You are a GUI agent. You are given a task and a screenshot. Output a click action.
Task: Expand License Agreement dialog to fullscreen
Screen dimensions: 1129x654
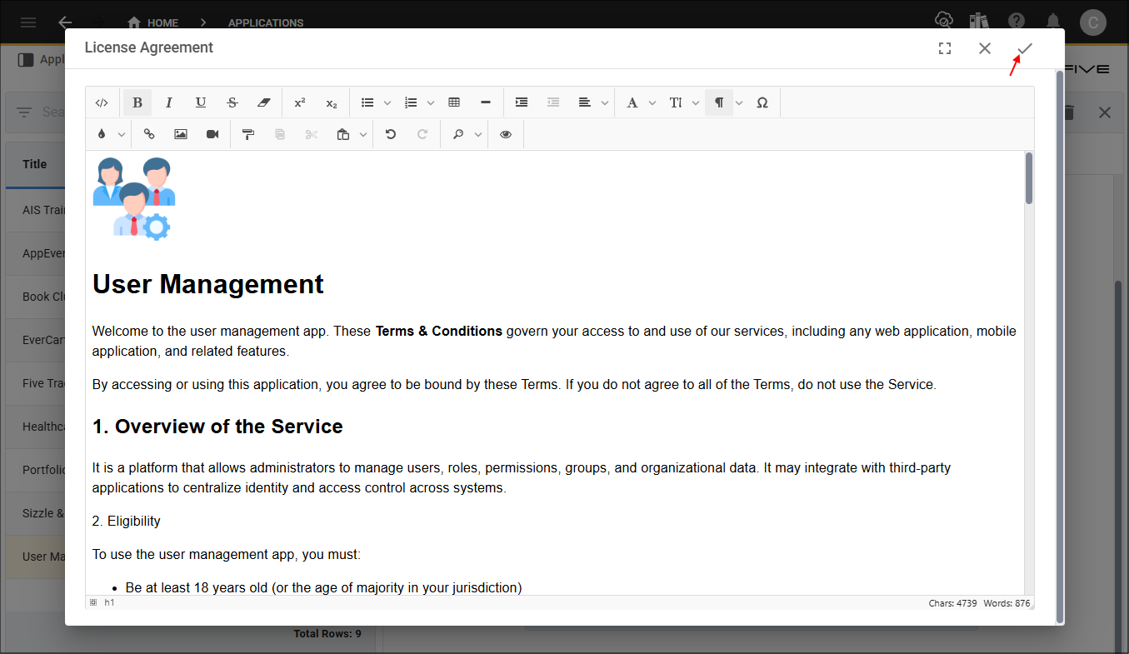(945, 48)
